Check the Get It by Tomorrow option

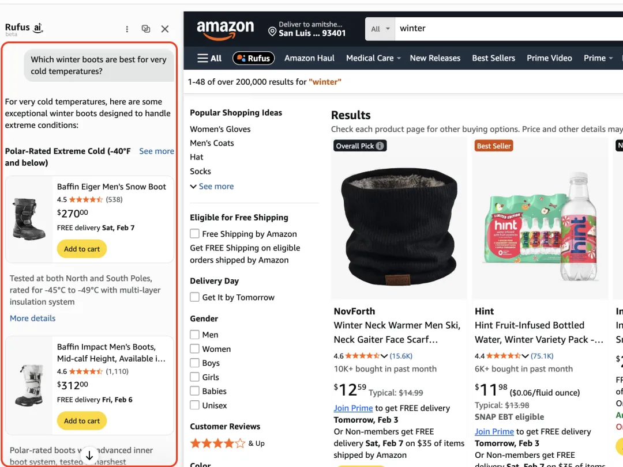[x=195, y=297]
